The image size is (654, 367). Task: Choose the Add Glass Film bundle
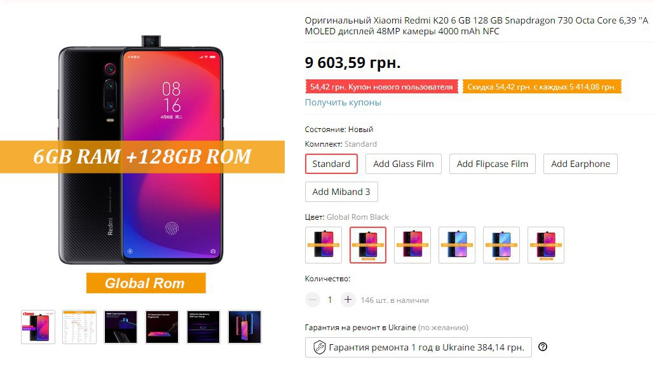click(404, 164)
